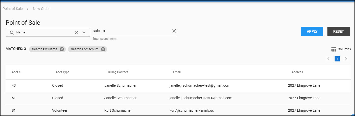
Task: Expand the search-by dropdown chevron
Action: point(84,32)
